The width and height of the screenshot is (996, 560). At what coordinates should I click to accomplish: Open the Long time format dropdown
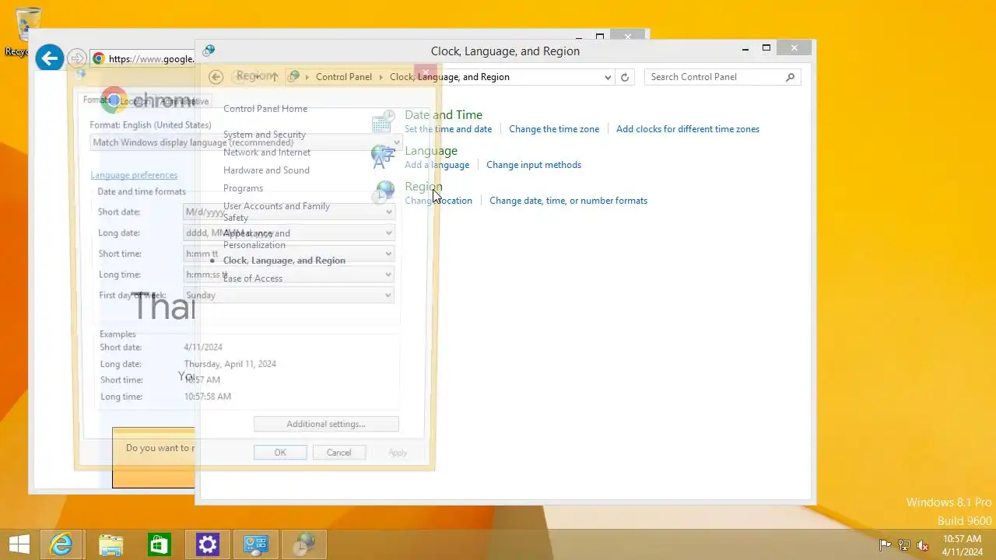289,275
